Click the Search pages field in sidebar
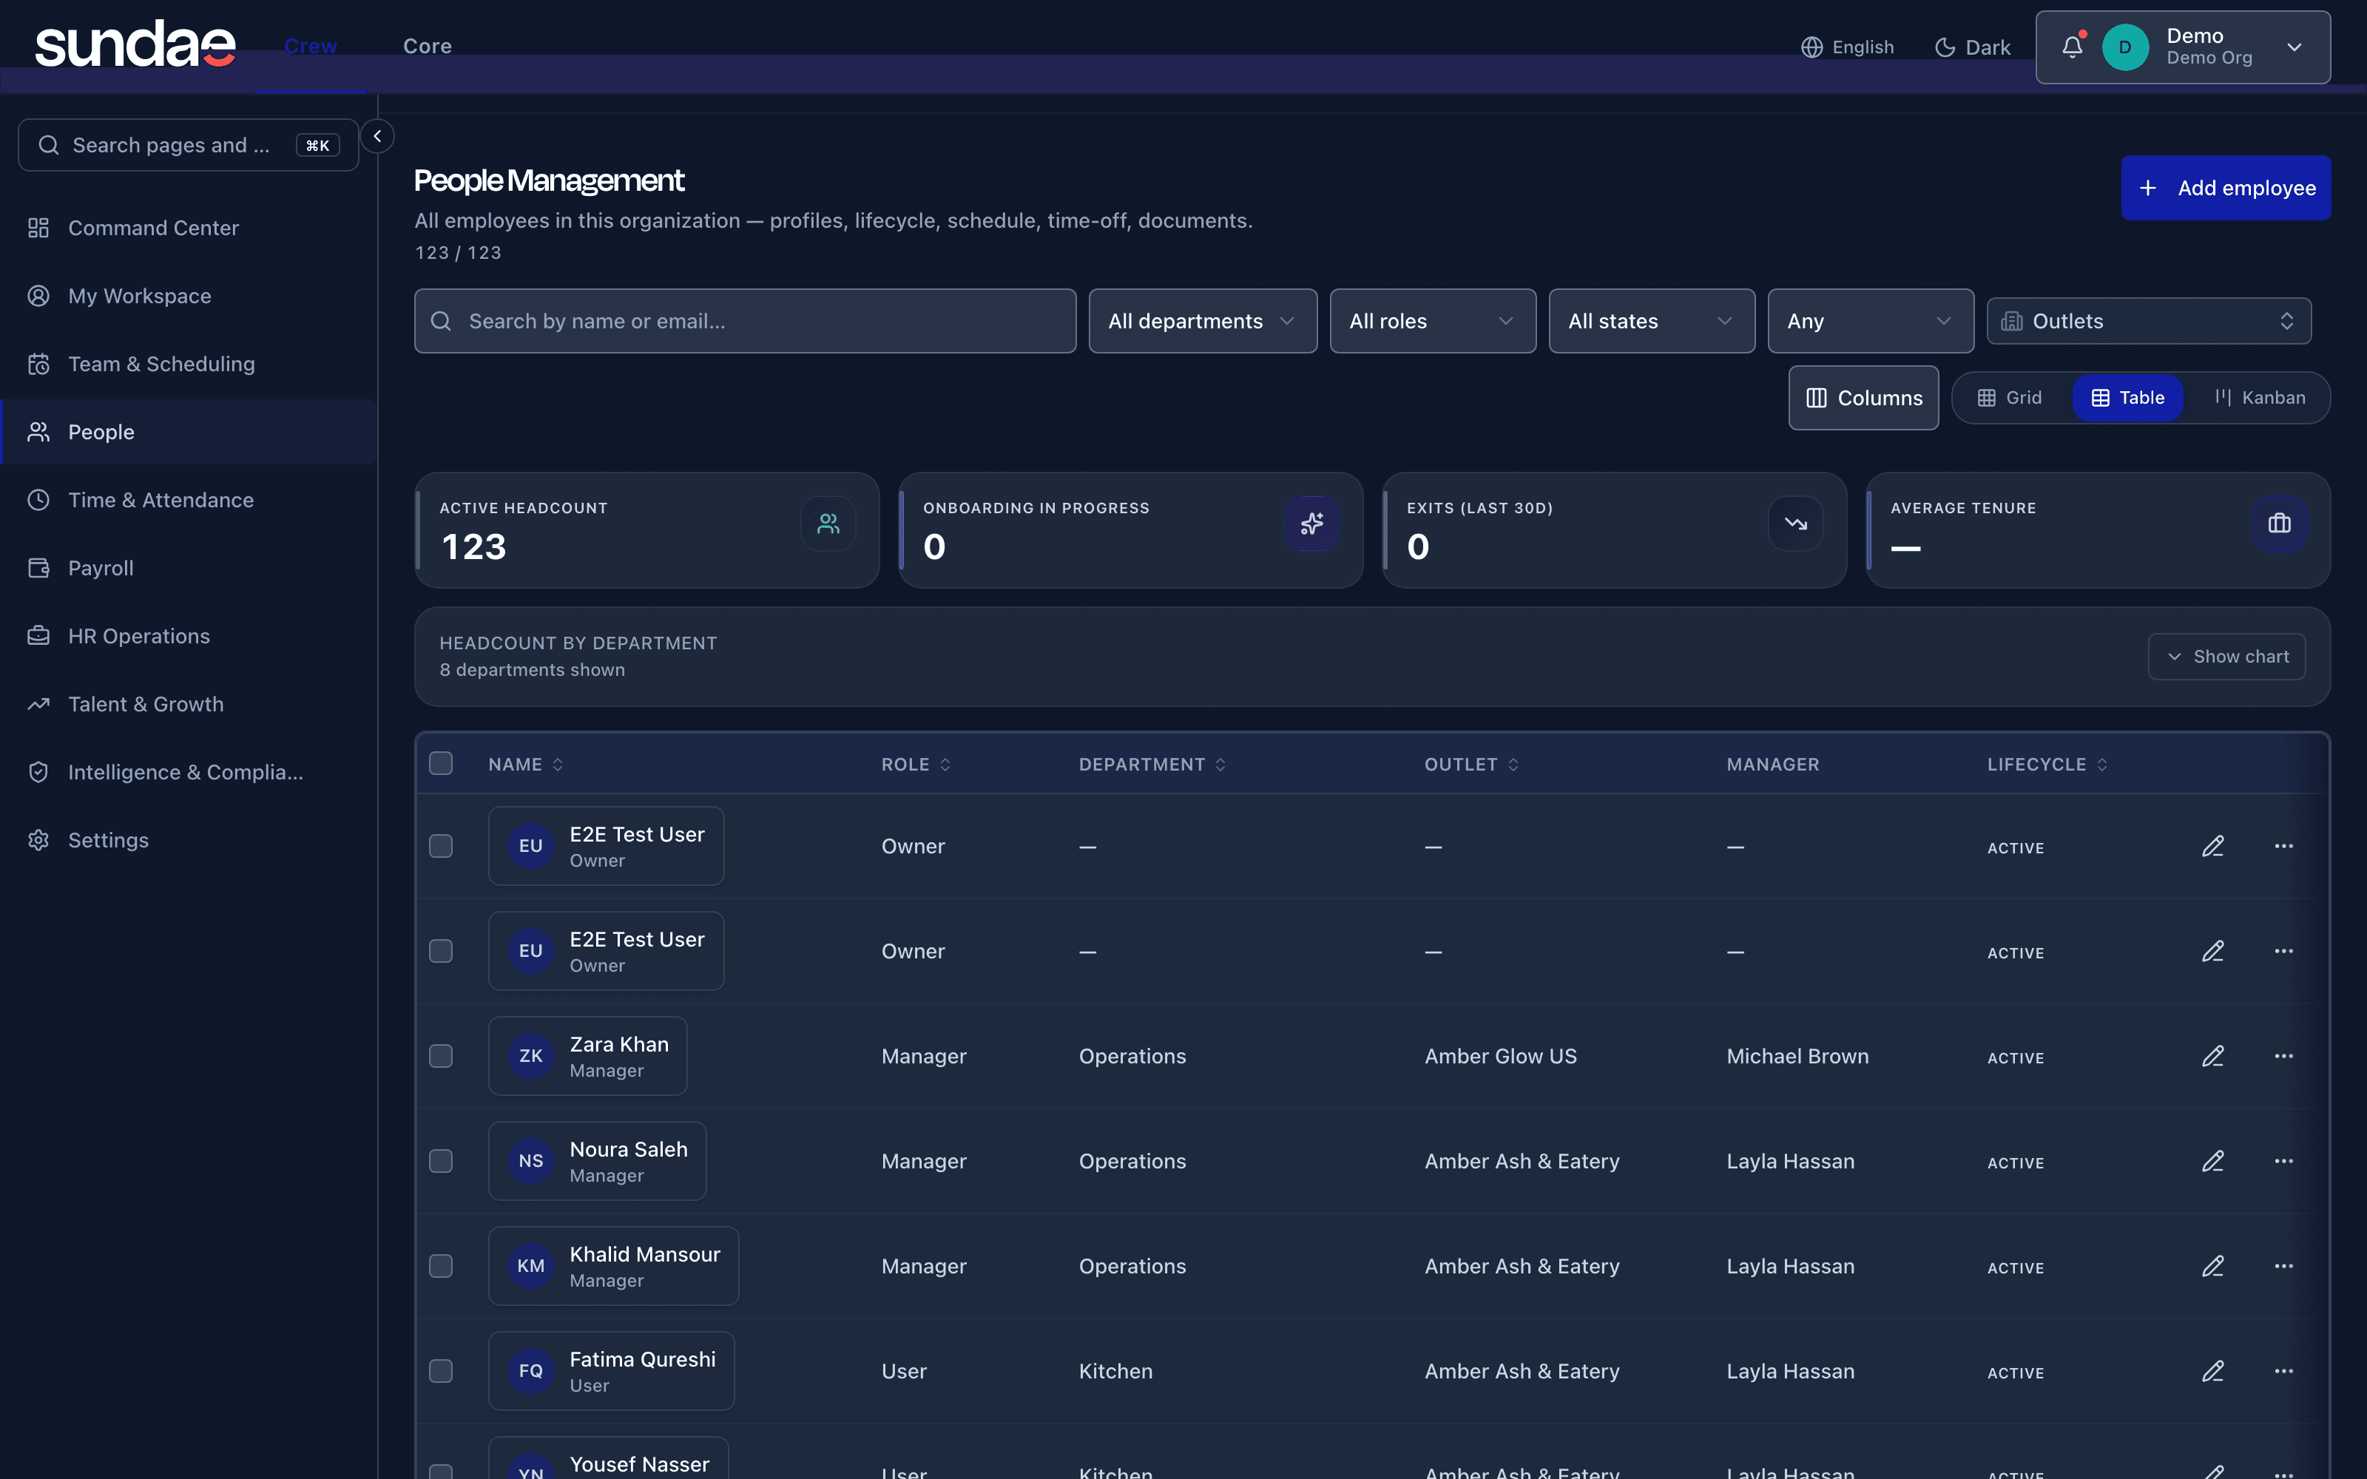The width and height of the screenshot is (2367, 1479). tap(189, 145)
